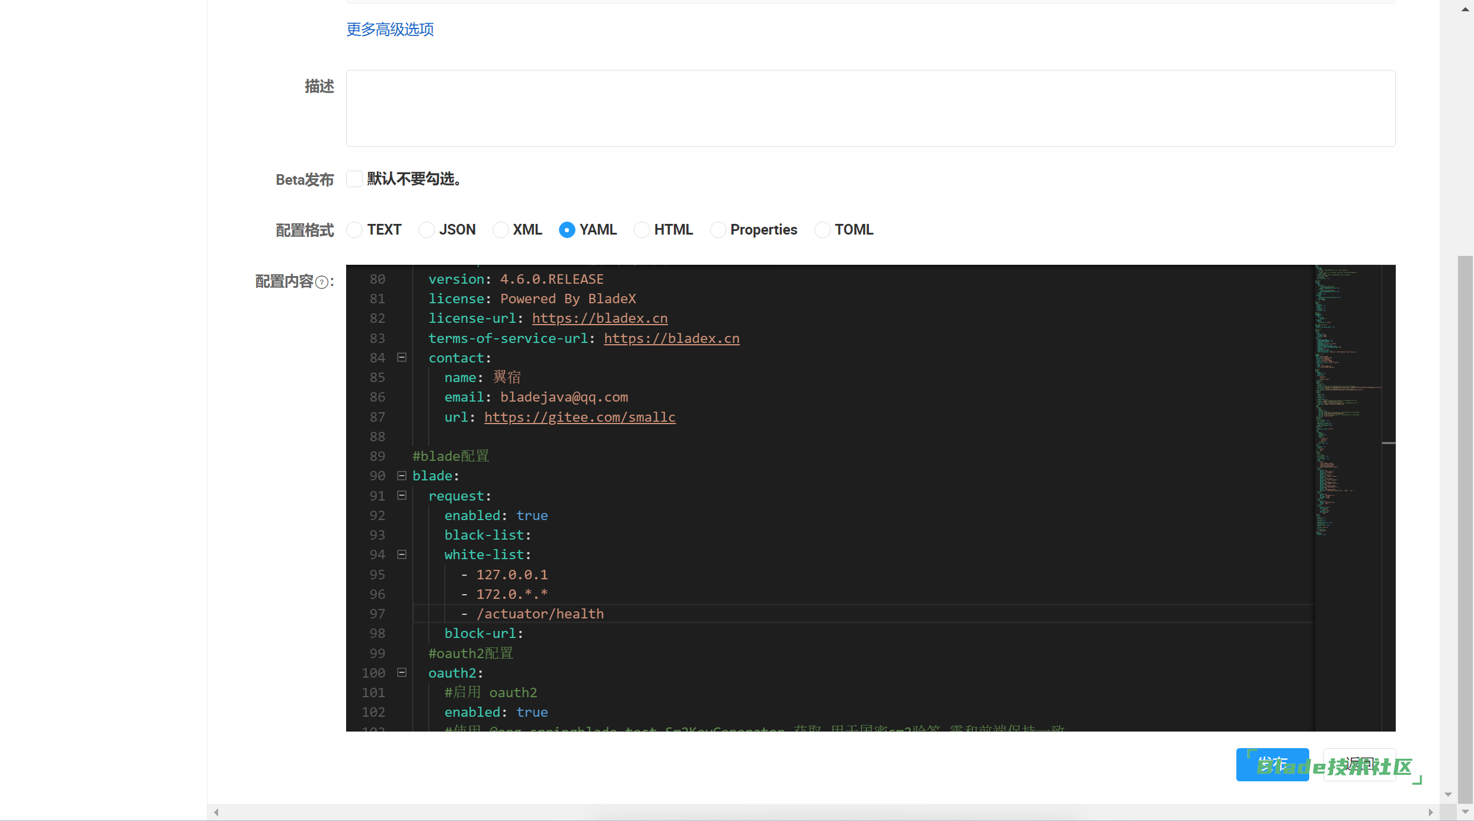
Task: Click line 86 email bladejava@qq.com
Action: (536, 397)
